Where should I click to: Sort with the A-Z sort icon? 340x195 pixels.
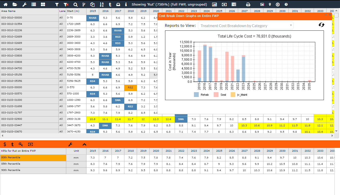pos(102,5)
